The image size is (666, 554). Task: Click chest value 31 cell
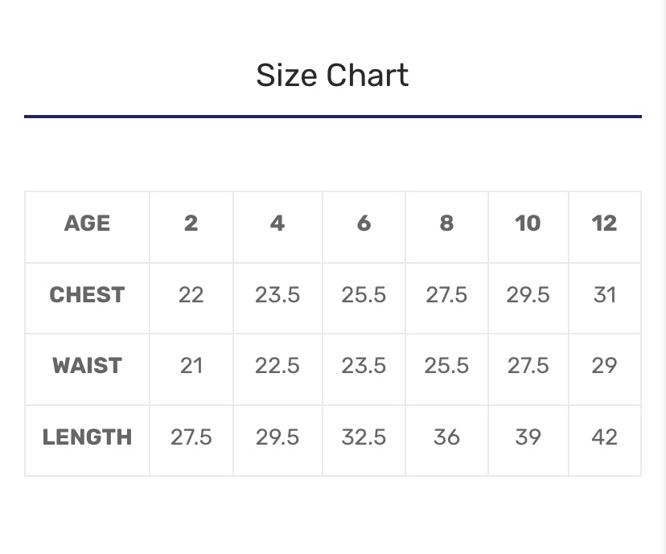(604, 295)
